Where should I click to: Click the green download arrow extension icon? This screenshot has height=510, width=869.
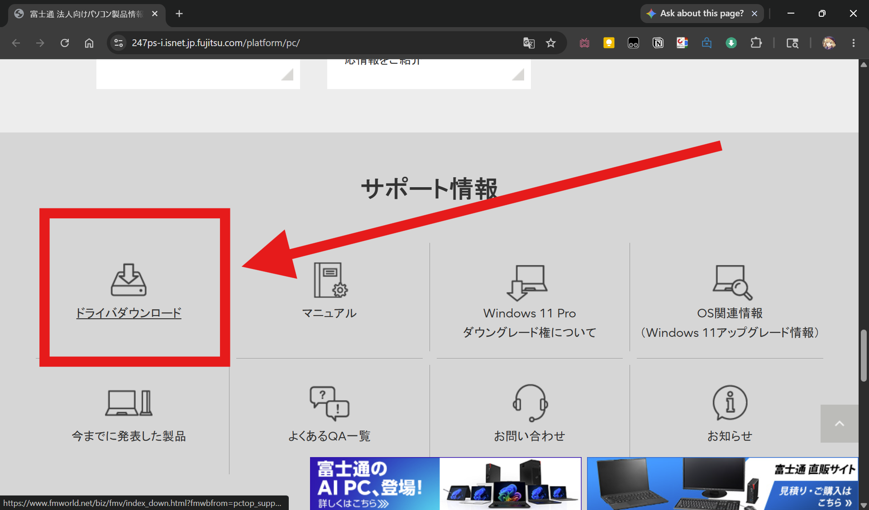731,43
